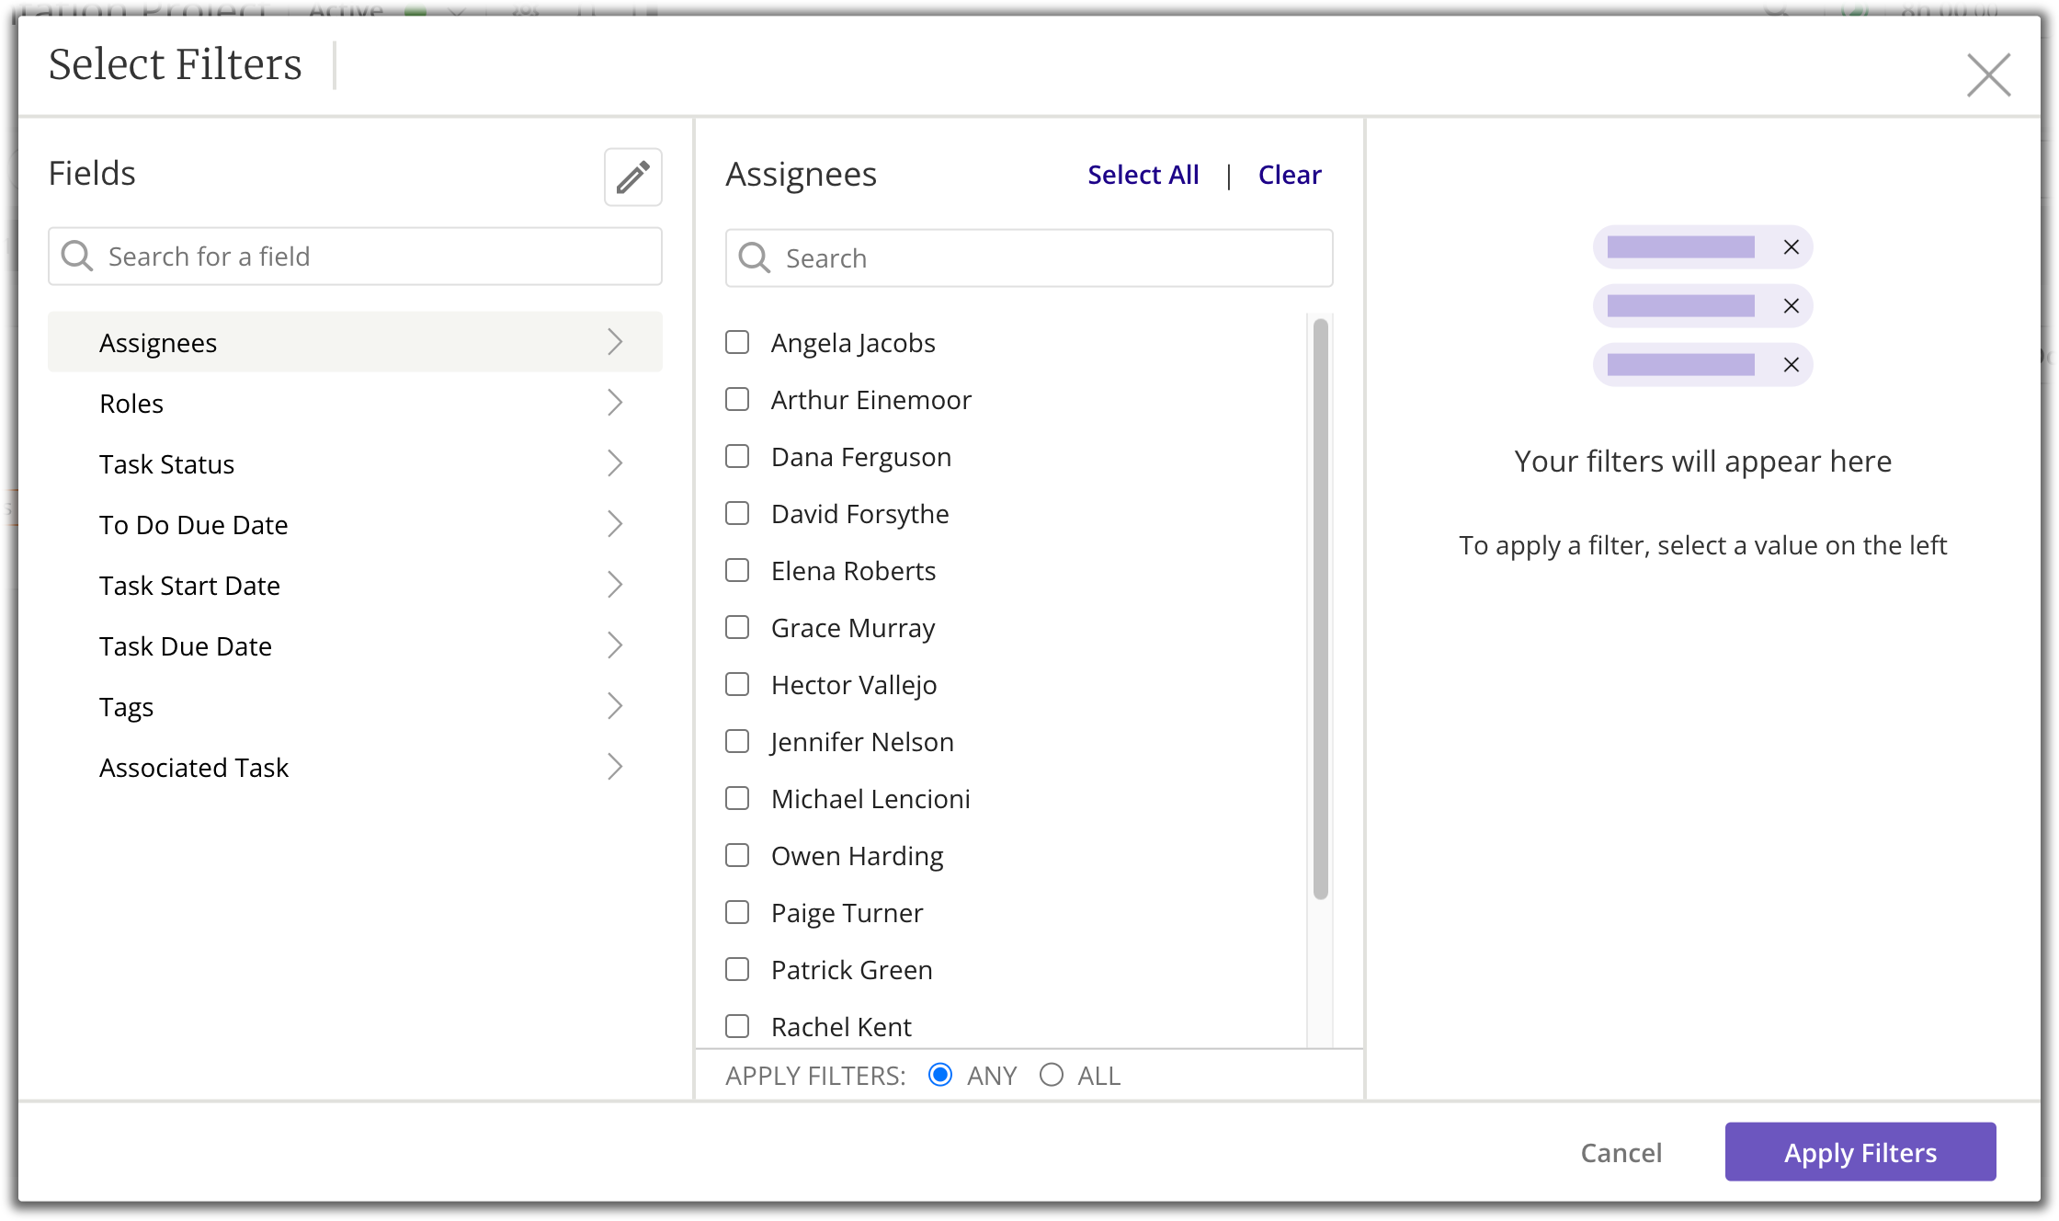Click the close button on second filter chip
This screenshot has width=2059, height=1221.
tap(1791, 305)
